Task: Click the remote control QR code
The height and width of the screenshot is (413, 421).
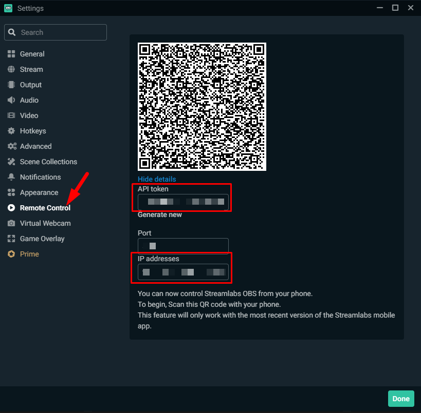Action: [202, 106]
